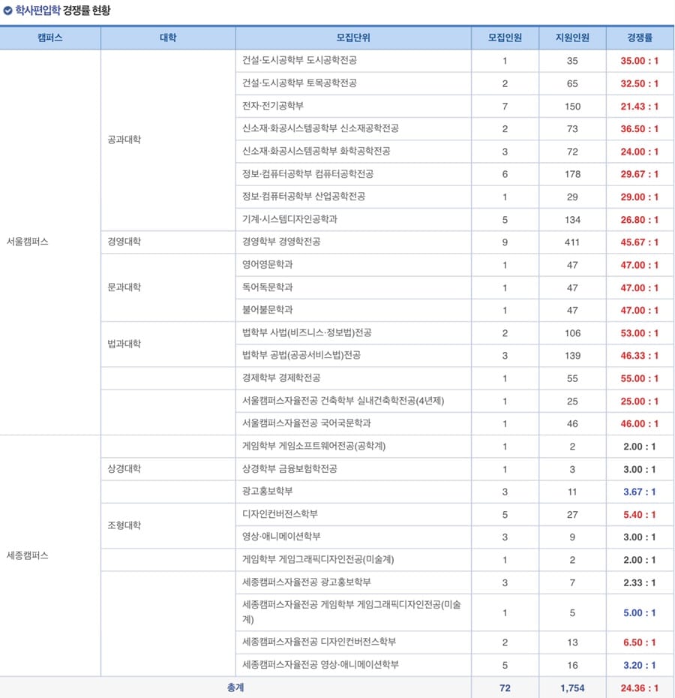Click the 150 applicants value
The width and height of the screenshot is (675, 698).
point(573,107)
